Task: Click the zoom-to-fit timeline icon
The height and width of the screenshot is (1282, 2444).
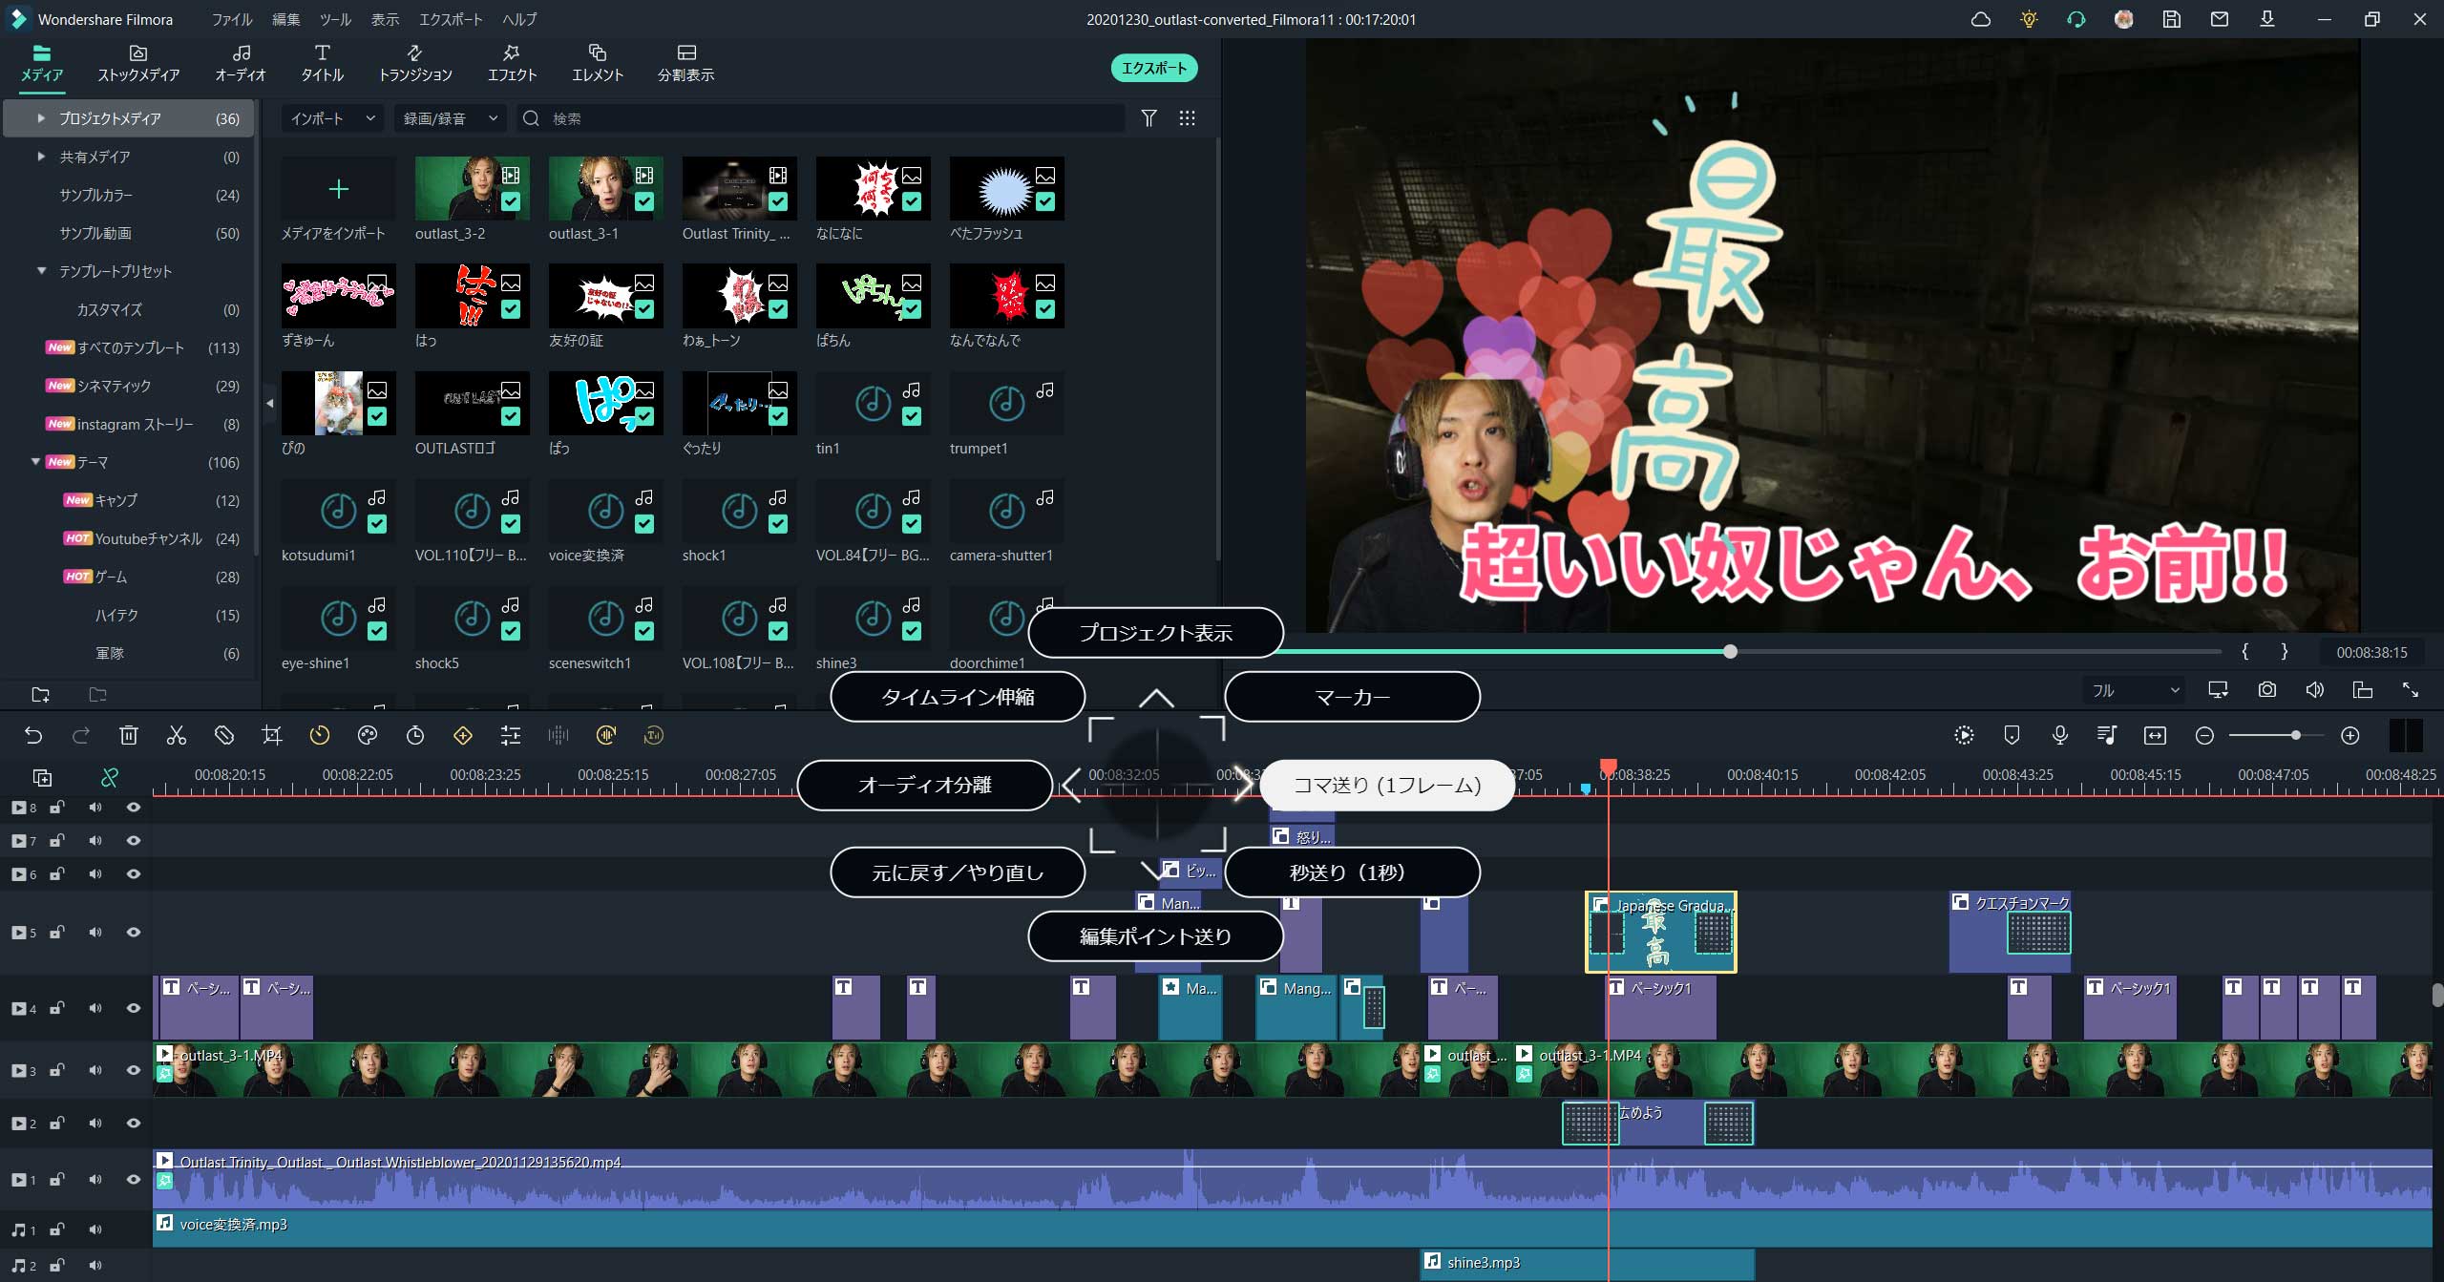Action: [x=2156, y=735]
